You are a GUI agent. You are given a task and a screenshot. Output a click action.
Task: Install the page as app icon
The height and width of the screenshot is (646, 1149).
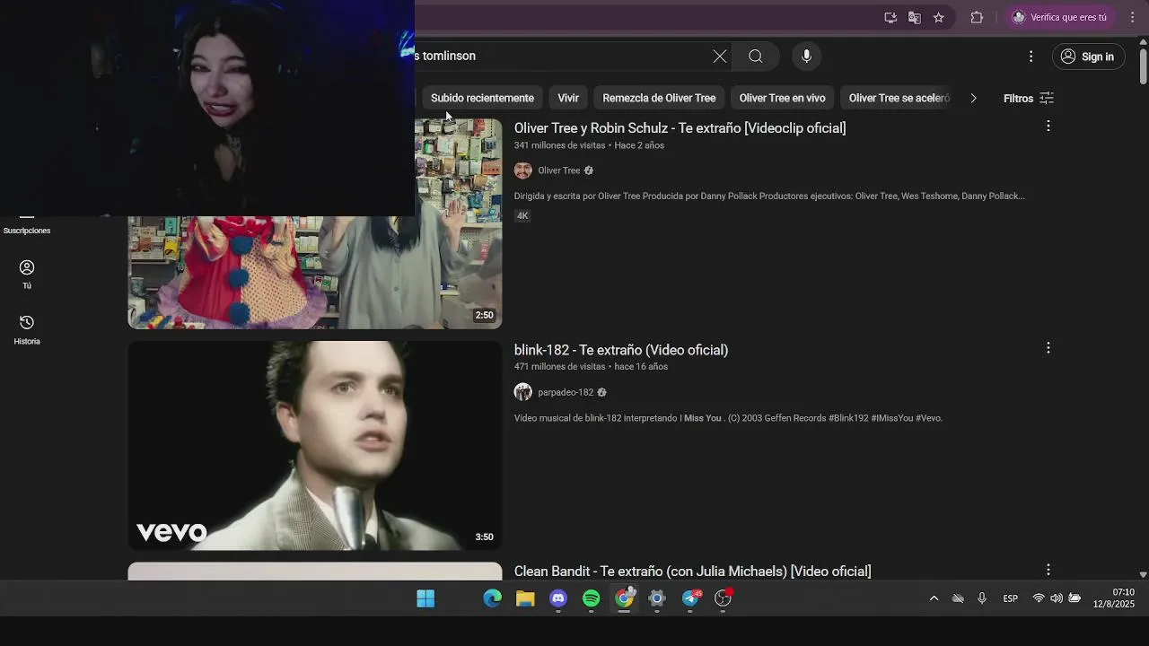[x=890, y=17]
